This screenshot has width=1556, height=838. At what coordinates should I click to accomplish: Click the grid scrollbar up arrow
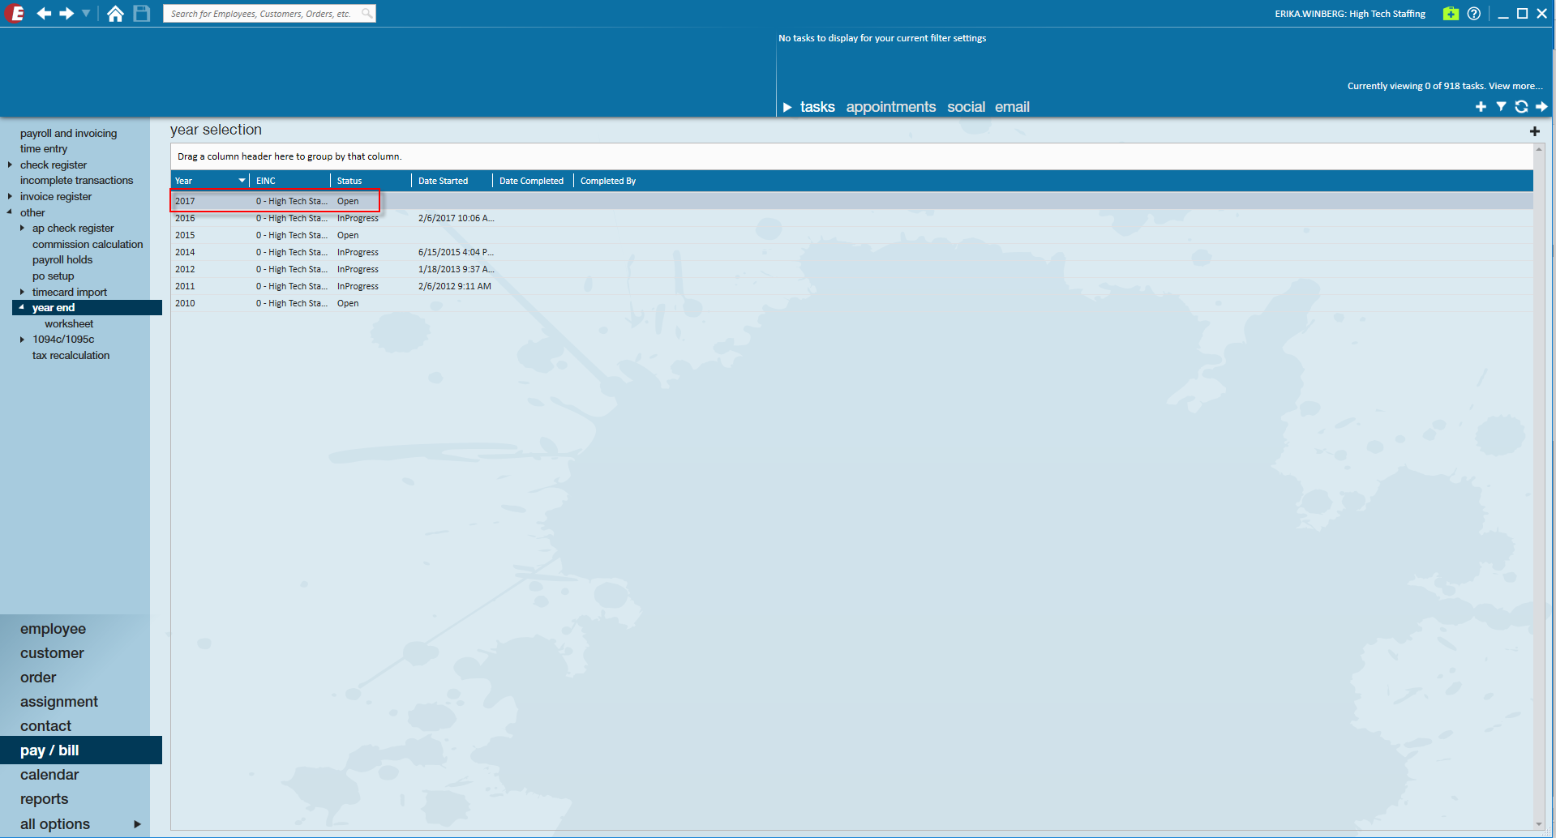pyautogui.click(x=1538, y=149)
